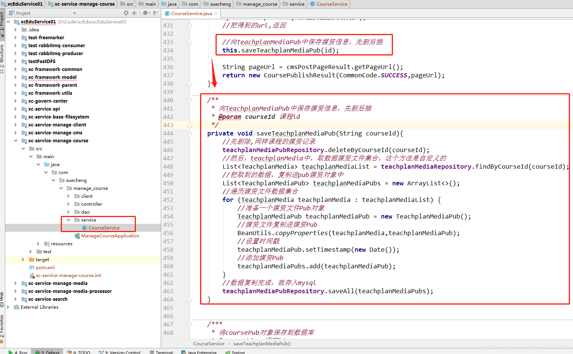Click the fold marker at line 444
This screenshot has height=354, width=573.
[x=189, y=133]
